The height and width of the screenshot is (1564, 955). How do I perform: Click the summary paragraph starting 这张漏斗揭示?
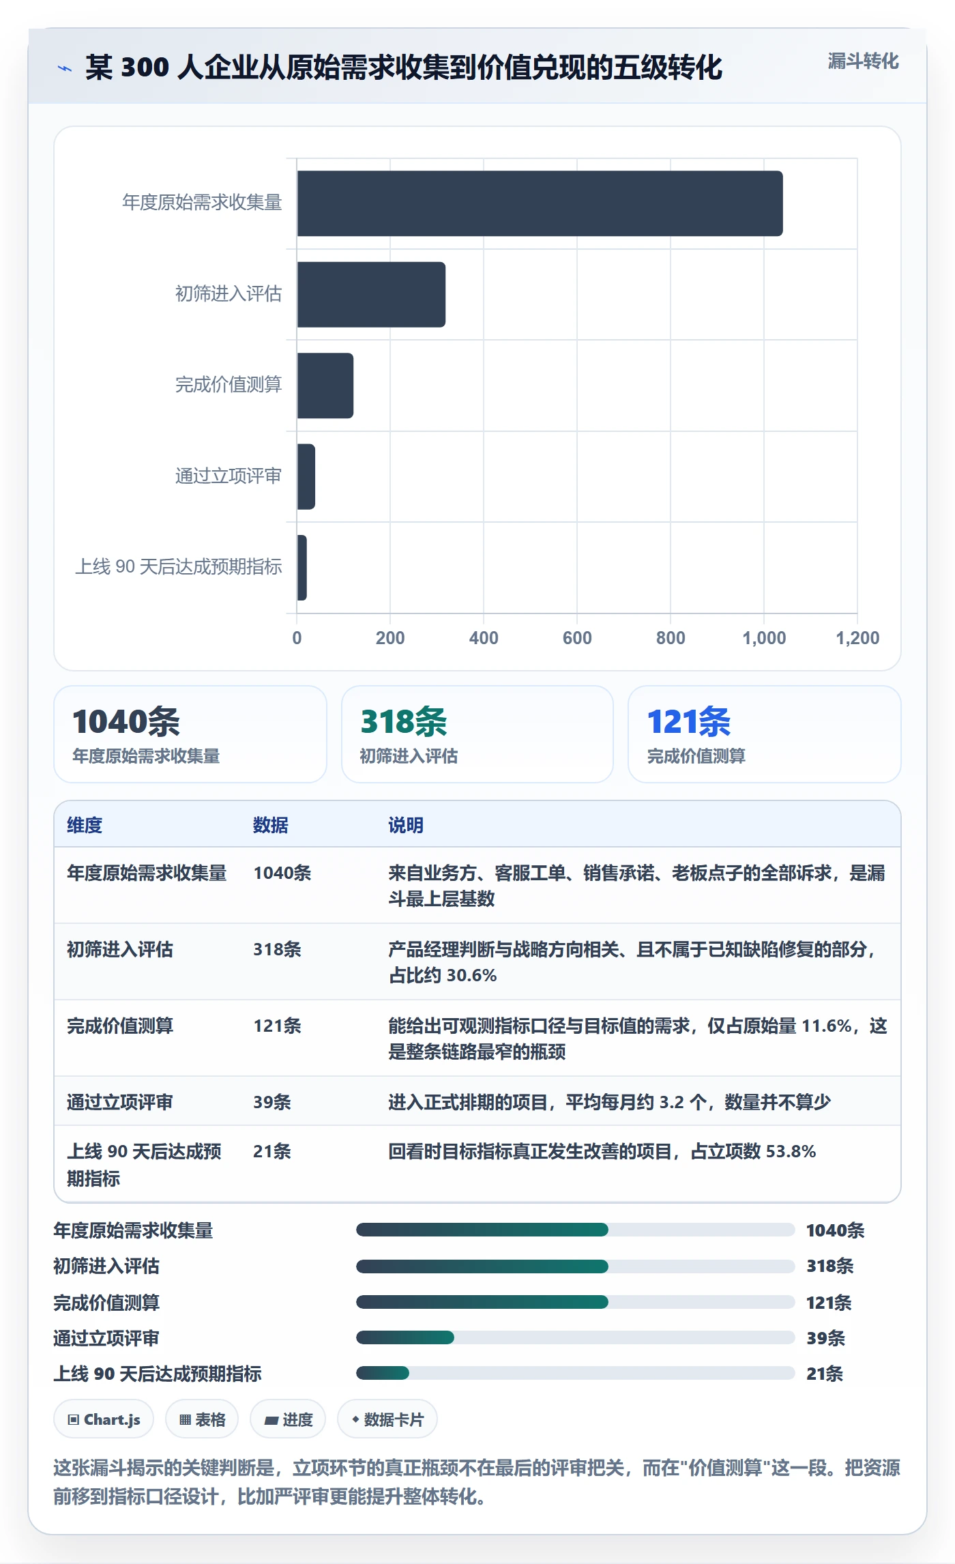[x=477, y=1481]
